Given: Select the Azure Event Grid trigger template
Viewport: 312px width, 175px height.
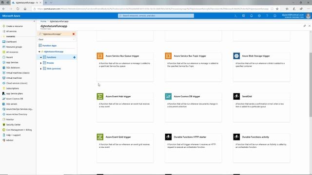Looking at the screenshot, I should pyautogui.click(x=125, y=148).
